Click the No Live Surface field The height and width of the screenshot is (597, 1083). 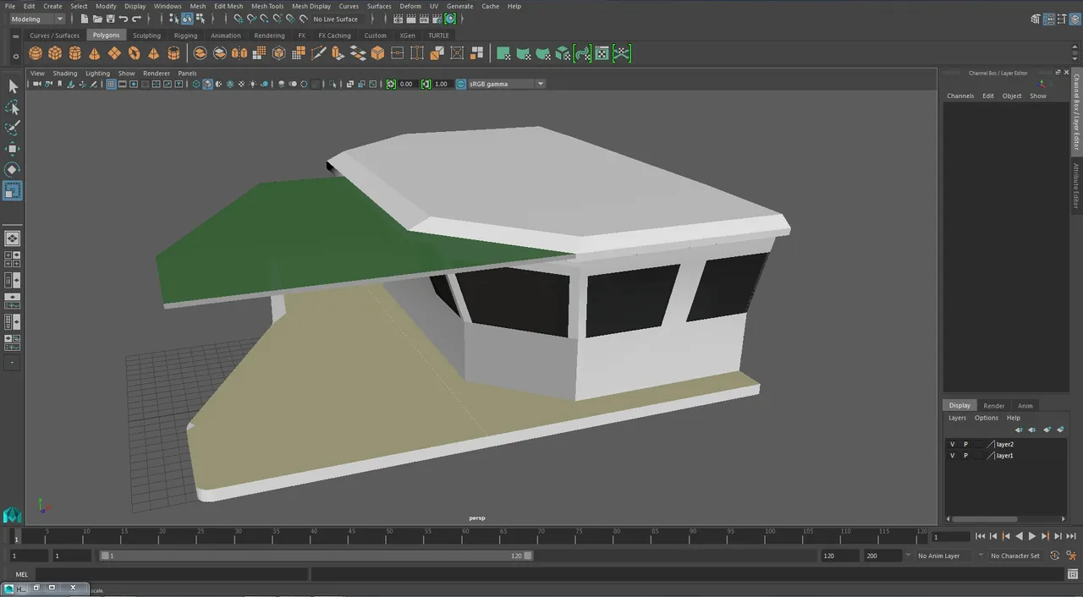click(336, 19)
